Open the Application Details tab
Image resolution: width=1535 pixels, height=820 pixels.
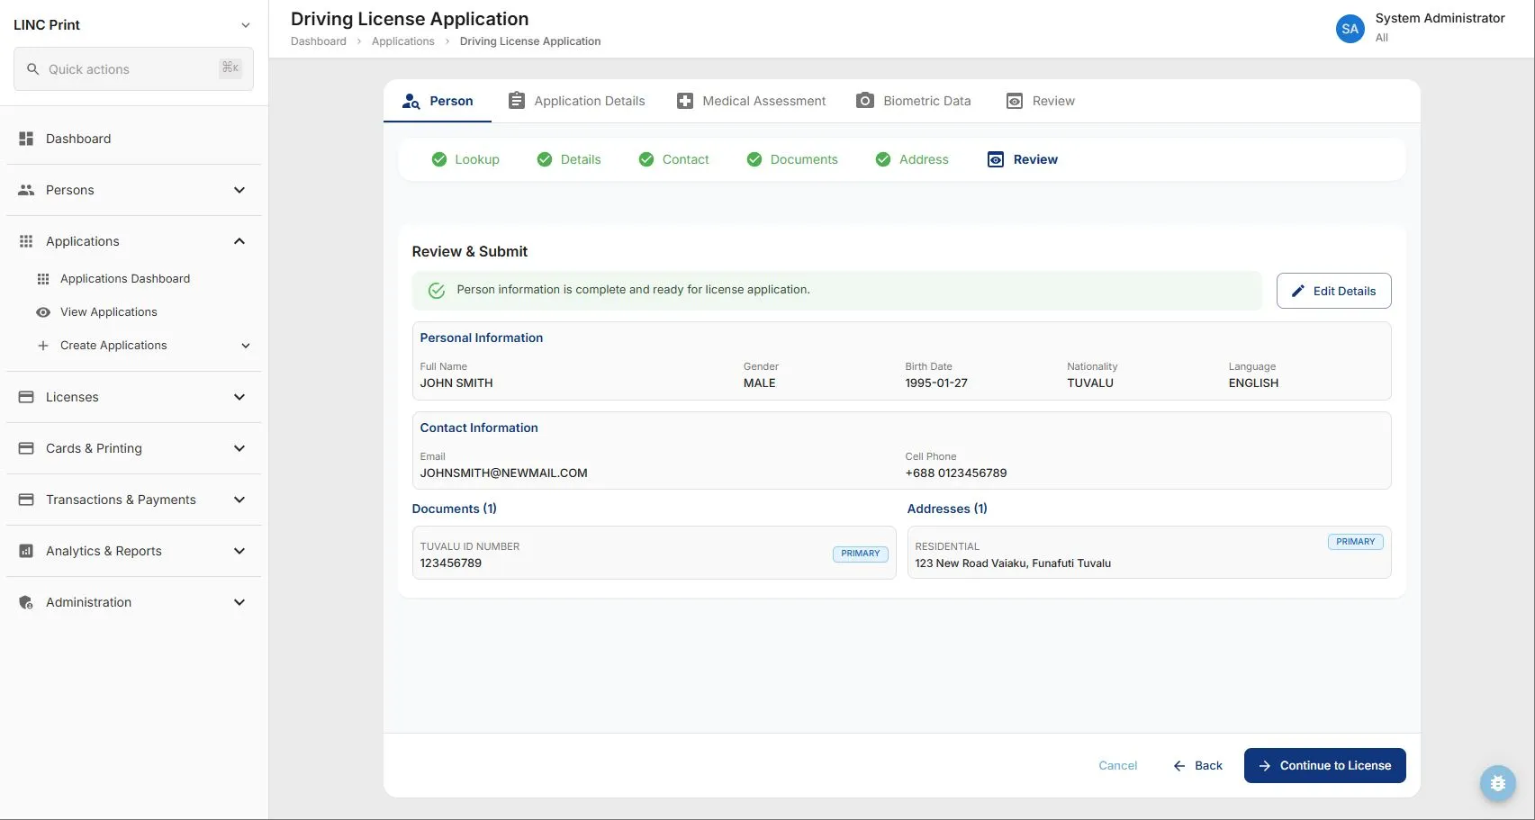pos(576,101)
